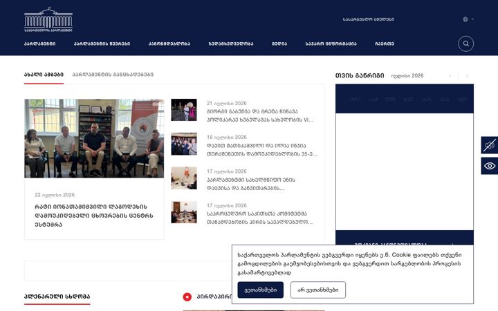Select the პარლამენტის განცხადებები tab
This screenshot has width=498, height=311.
[x=113, y=75]
